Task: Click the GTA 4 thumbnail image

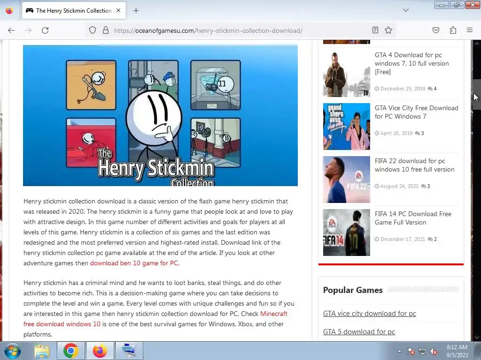Action: [346, 74]
